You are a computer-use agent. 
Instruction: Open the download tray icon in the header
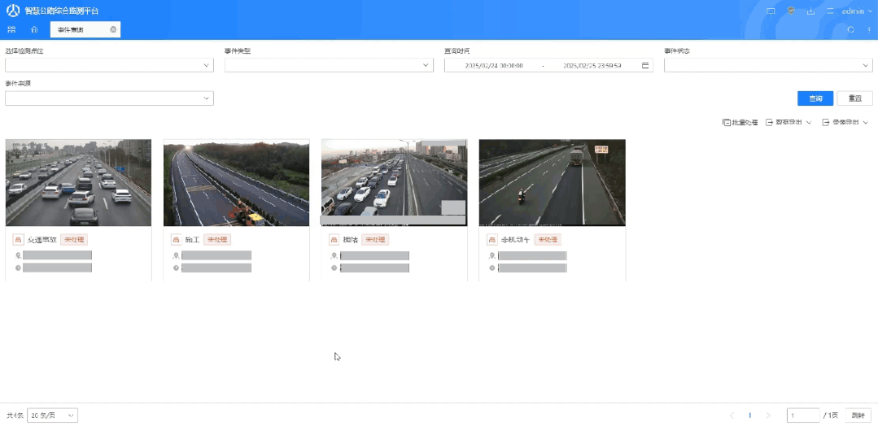tap(810, 11)
